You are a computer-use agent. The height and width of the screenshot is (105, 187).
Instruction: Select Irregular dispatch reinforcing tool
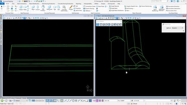point(131,6)
